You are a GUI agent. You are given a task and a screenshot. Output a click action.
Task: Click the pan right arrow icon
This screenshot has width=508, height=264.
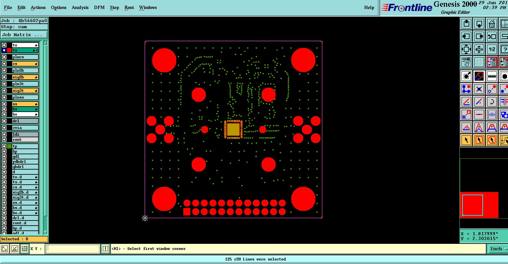tap(479, 36)
